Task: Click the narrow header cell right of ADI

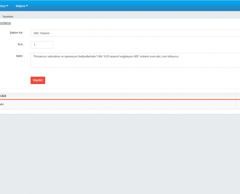Action: pos(238,96)
